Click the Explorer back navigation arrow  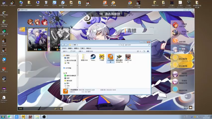coord(63,45)
